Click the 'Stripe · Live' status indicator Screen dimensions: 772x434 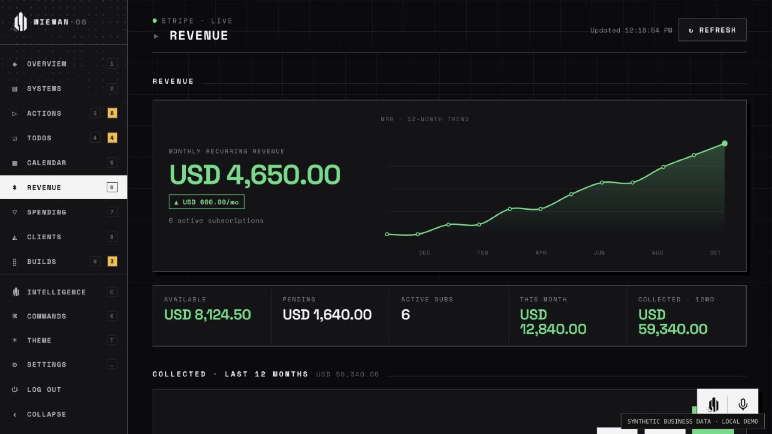coord(193,21)
